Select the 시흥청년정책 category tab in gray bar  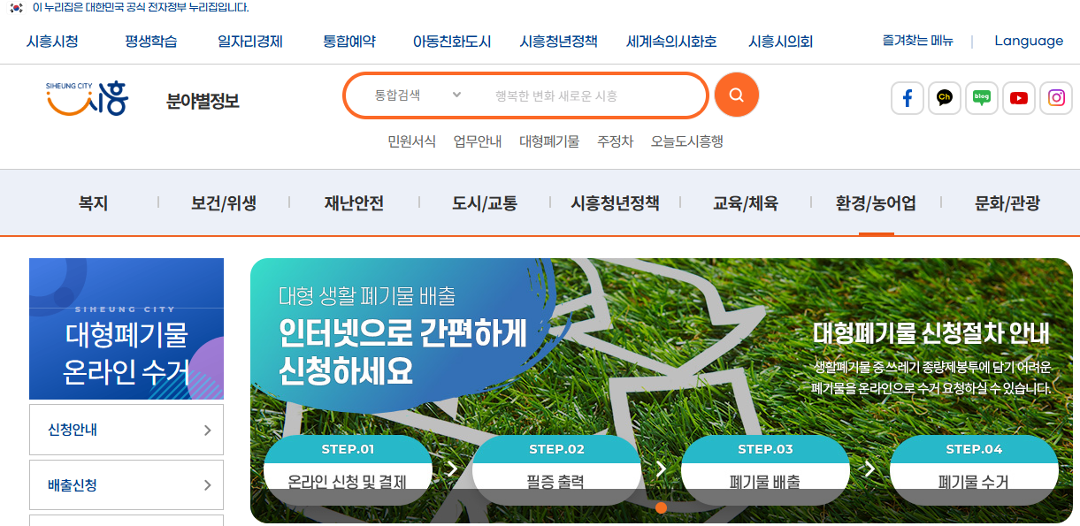coord(615,203)
